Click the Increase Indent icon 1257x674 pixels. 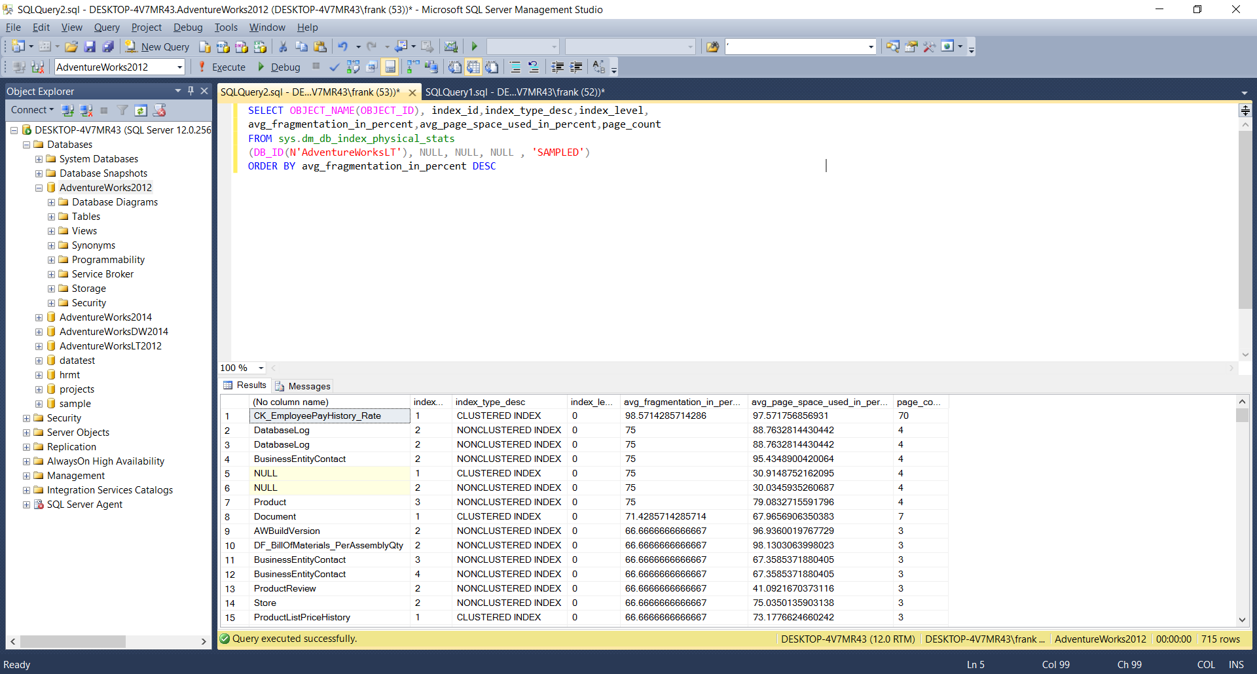coord(576,67)
